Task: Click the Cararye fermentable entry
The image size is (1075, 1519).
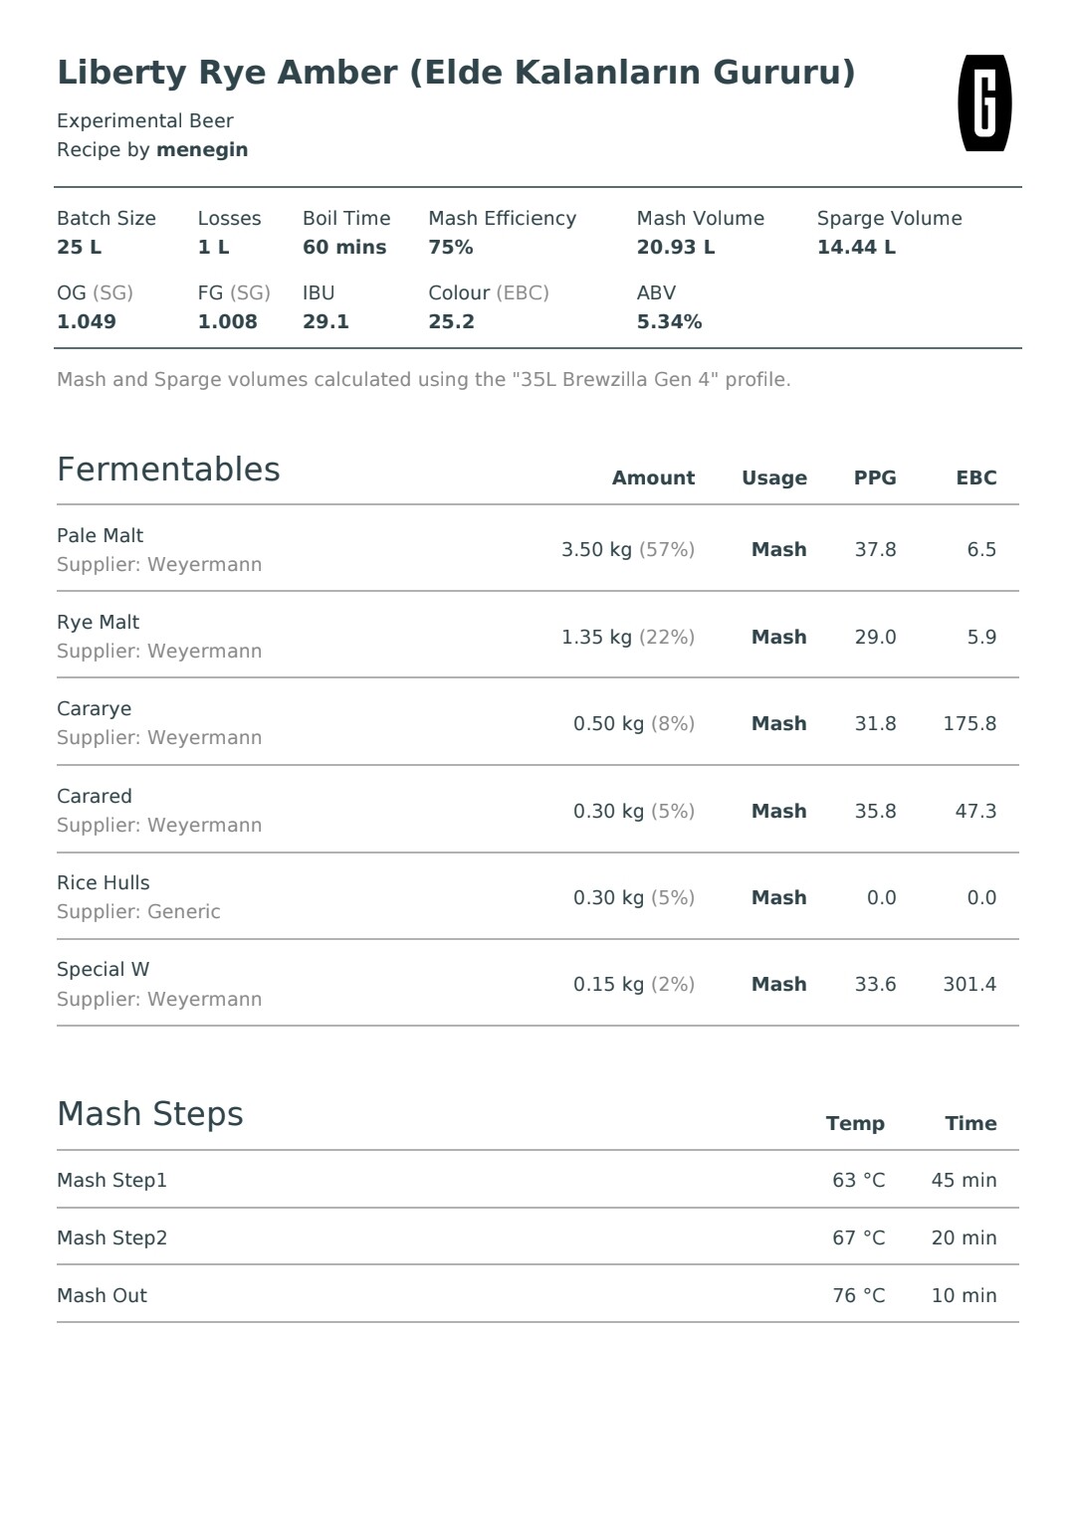Action: coord(537,723)
